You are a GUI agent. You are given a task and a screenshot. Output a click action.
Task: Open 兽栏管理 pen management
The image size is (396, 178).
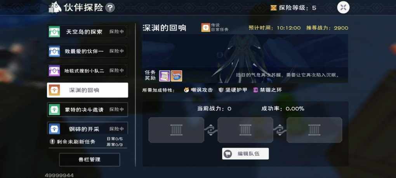coord(90,160)
